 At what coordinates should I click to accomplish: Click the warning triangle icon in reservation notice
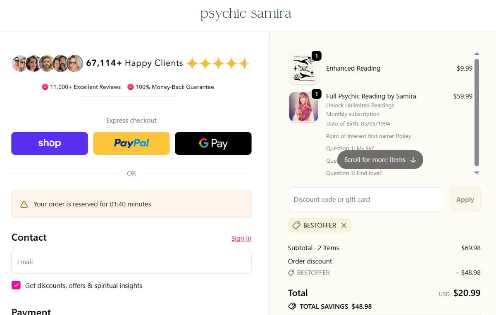tap(24, 204)
